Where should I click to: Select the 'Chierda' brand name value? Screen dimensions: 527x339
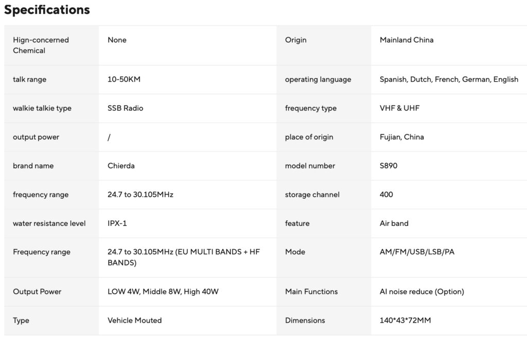click(121, 166)
